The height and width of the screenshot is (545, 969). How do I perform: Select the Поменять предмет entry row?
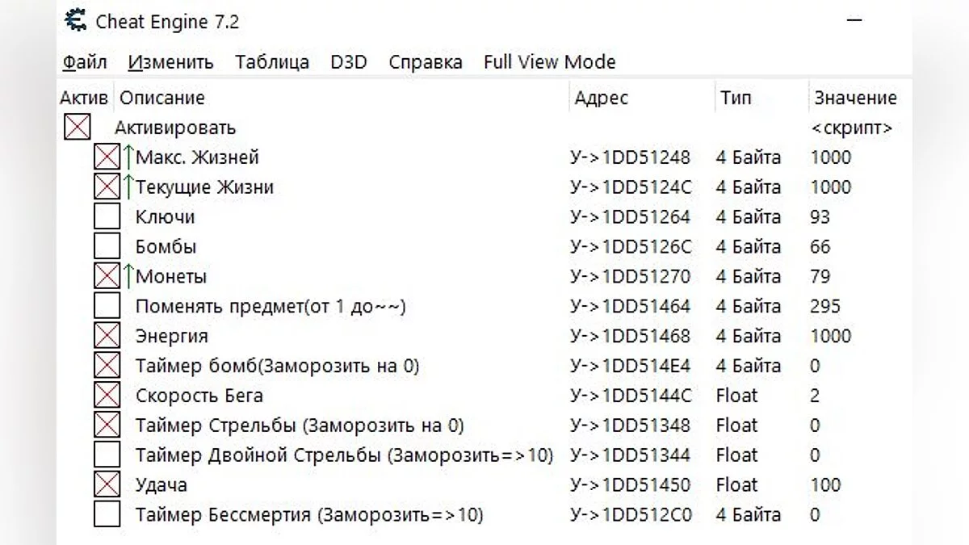click(x=270, y=306)
